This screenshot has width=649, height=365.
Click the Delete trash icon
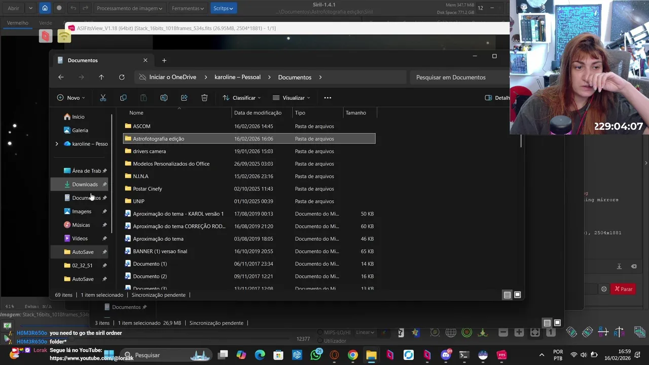click(x=204, y=98)
